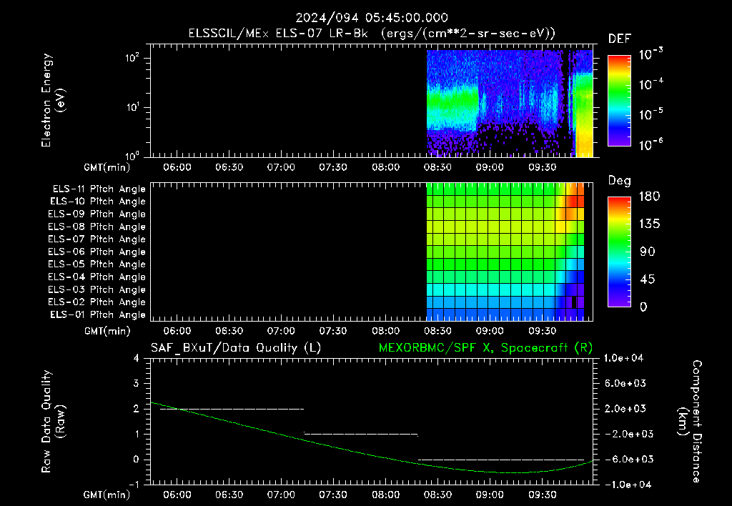Click the pitch angle color grid

click(505, 252)
